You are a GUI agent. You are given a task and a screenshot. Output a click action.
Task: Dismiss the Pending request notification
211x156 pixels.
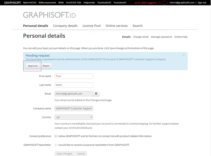coord(184,55)
